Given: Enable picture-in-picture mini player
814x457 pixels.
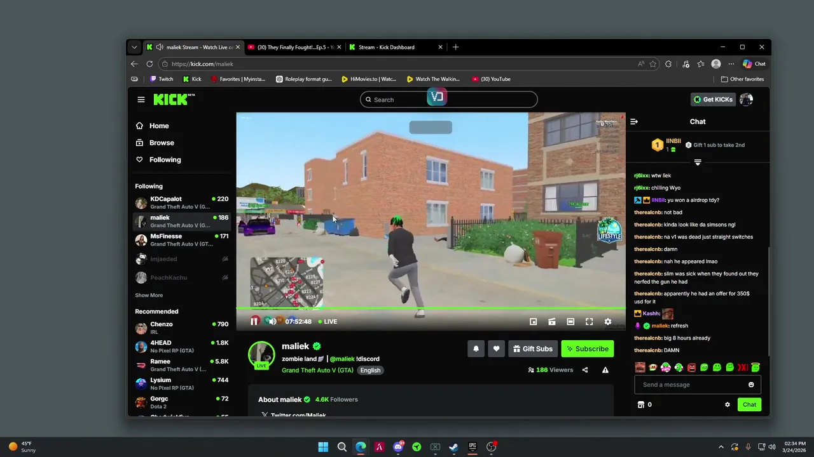Looking at the screenshot, I should pos(533,322).
